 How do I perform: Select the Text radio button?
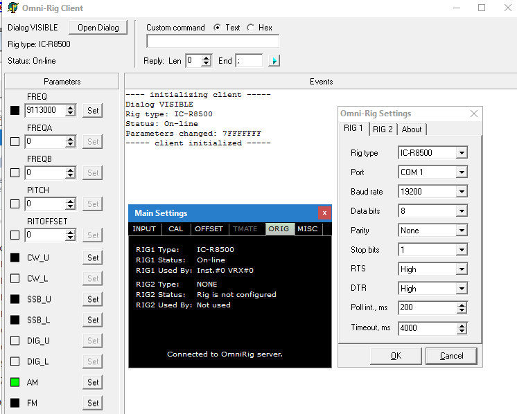[x=217, y=28]
